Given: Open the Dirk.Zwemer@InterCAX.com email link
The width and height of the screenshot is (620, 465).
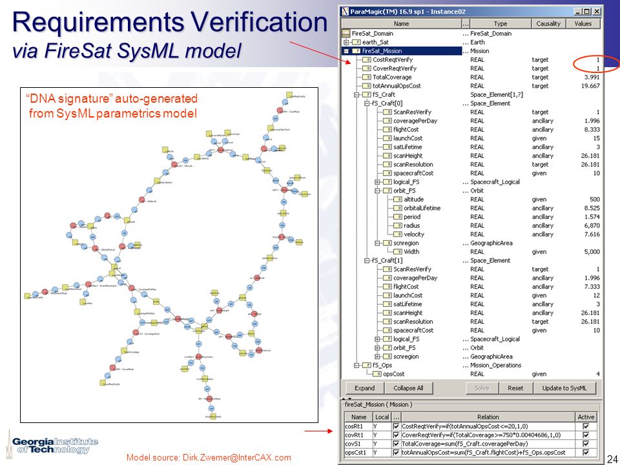Looking at the screenshot, I should pyautogui.click(x=236, y=457).
